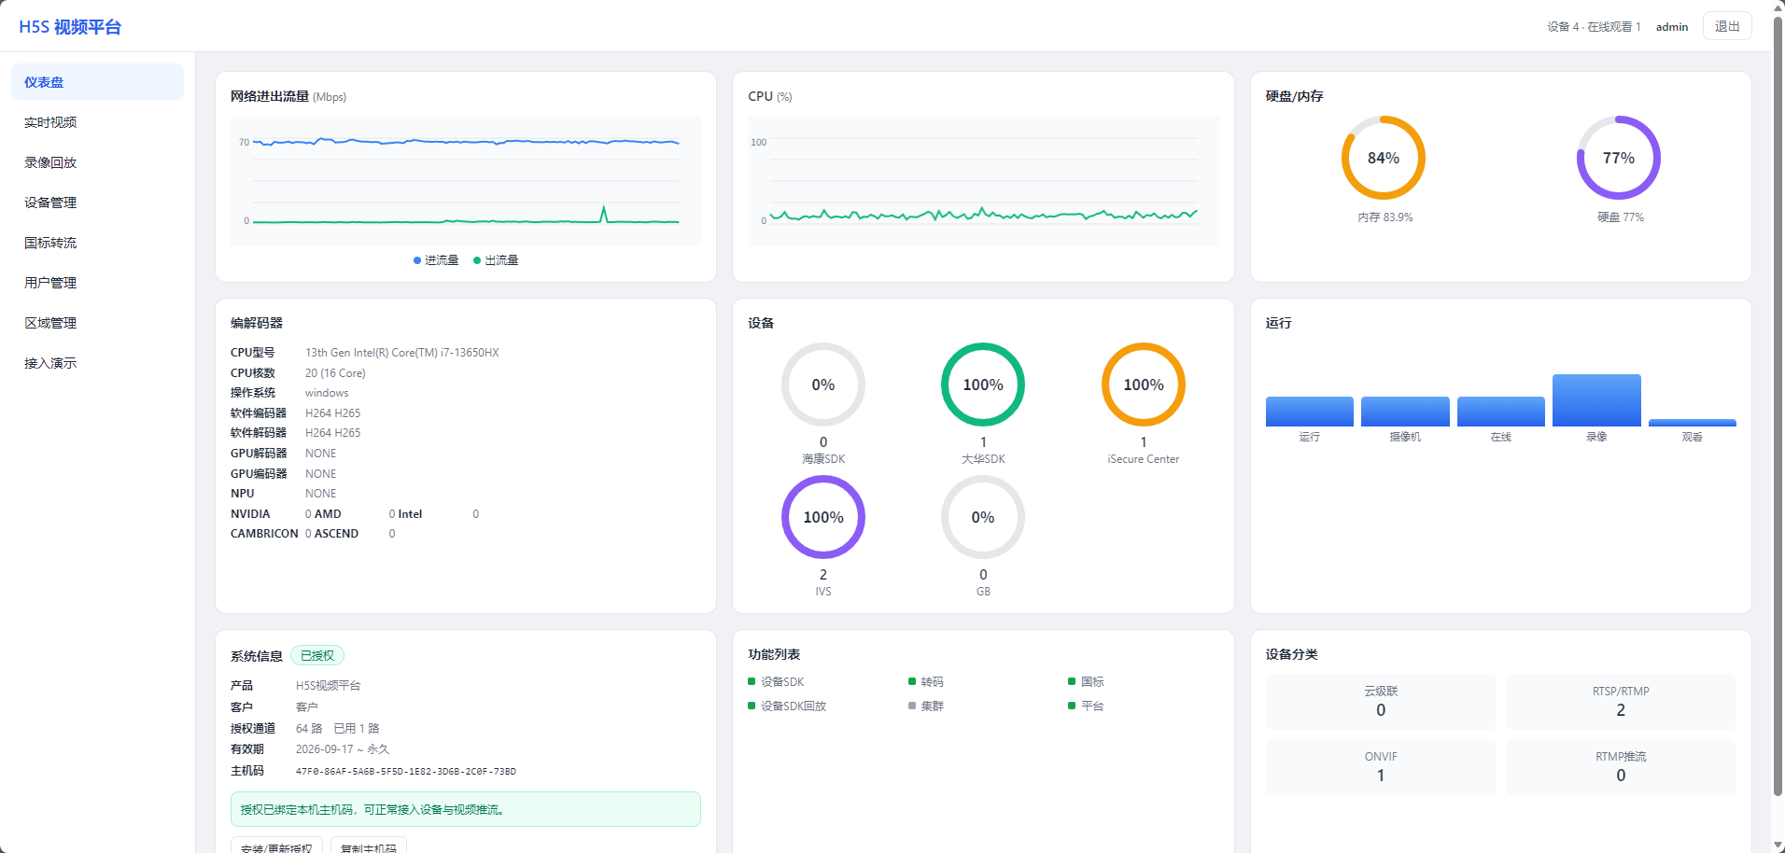This screenshot has height=853, width=1785.
Task: Click the IVS purple 100% ring
Action: pos(823,517)
